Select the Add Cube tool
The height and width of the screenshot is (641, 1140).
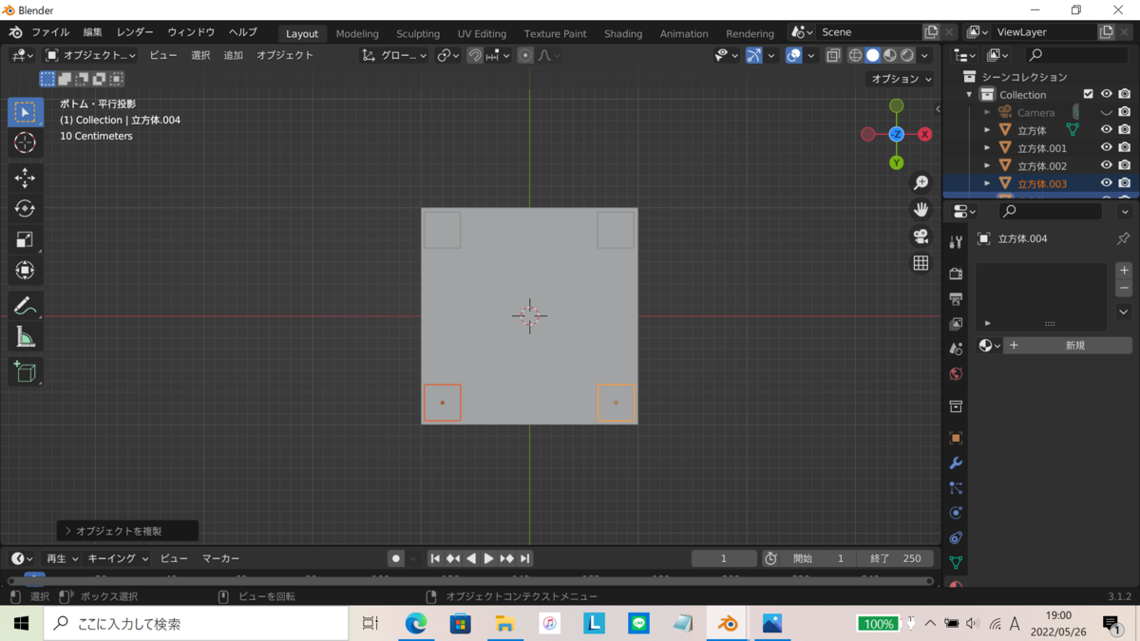pyautogui.click(x=25, y=371)
